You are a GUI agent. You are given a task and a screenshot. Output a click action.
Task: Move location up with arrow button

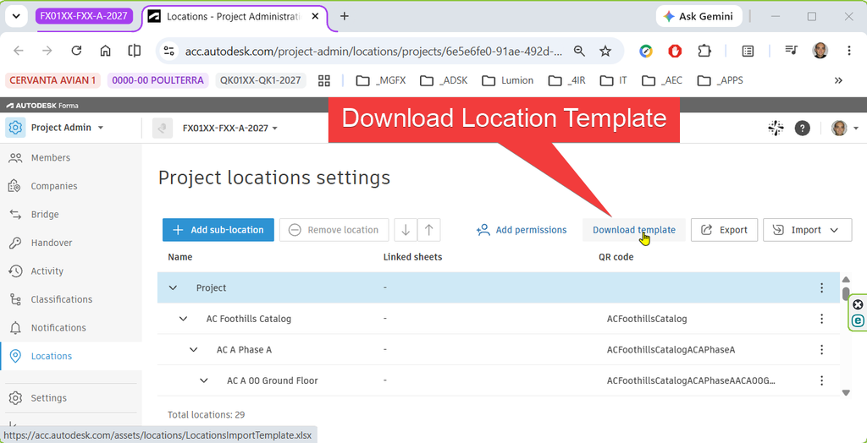click(x=428, y=230)
